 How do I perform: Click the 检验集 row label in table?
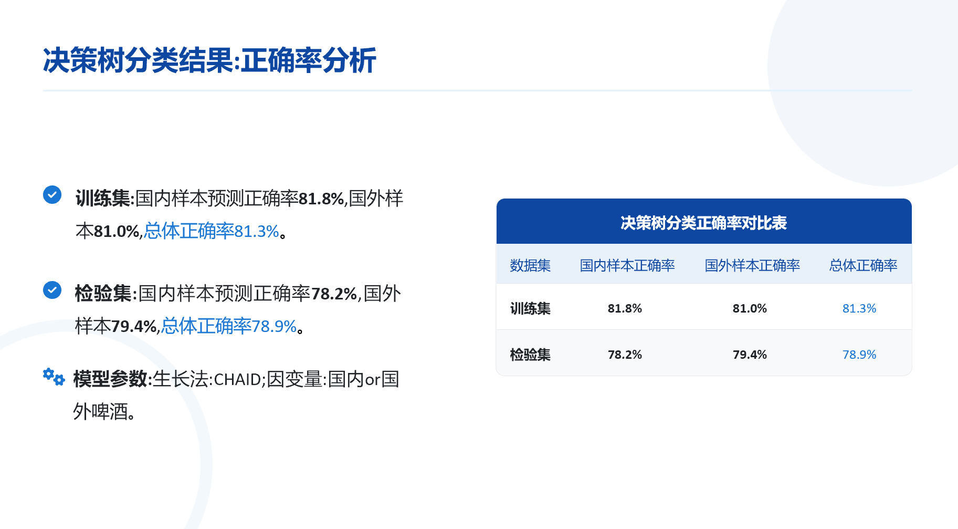pyautogui.click(x=530, y=355)
